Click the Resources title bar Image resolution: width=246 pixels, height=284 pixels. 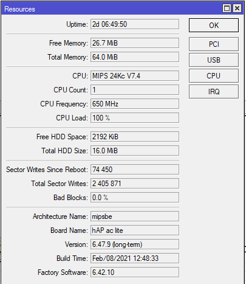coord(111,9)
